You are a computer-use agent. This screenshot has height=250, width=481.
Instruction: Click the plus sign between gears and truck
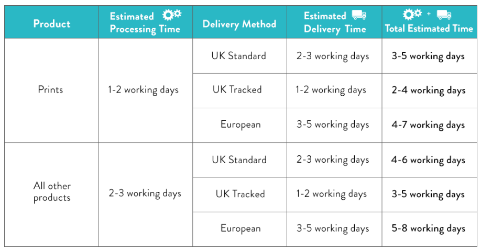429,14
